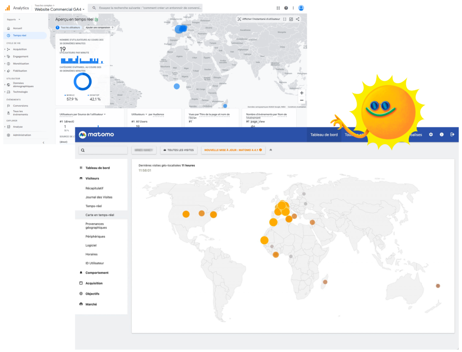Select Temps-réel in Matomo sidebar

93,206
